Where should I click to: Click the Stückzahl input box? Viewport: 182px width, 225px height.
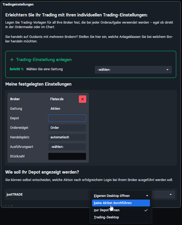(x=67, y=156)
